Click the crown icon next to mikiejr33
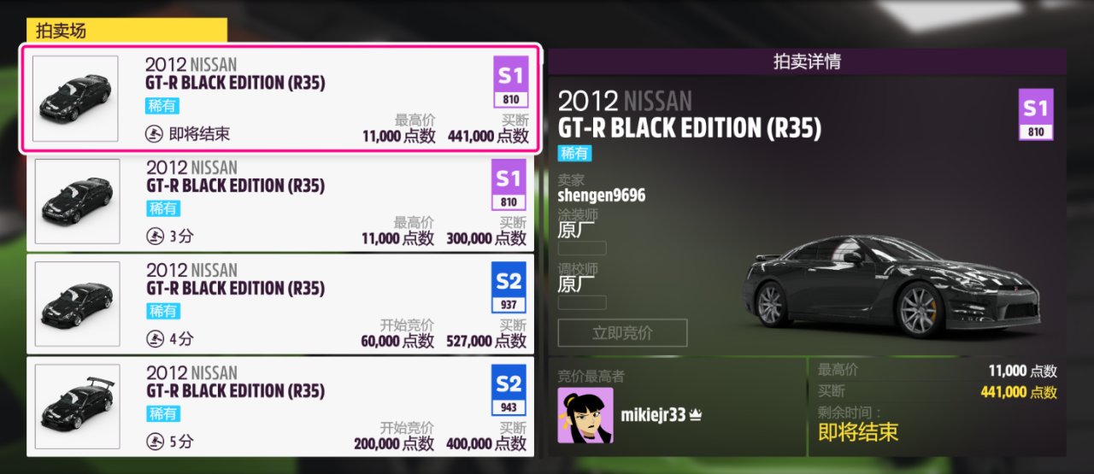The image size is (1094, 474). point(696,415)
